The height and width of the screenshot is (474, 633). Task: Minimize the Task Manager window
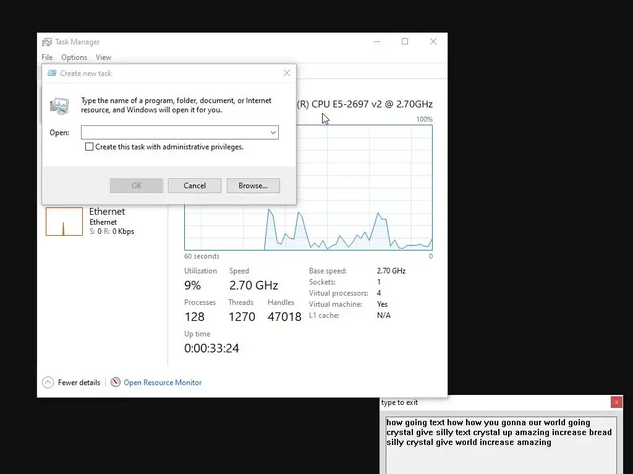377,41
